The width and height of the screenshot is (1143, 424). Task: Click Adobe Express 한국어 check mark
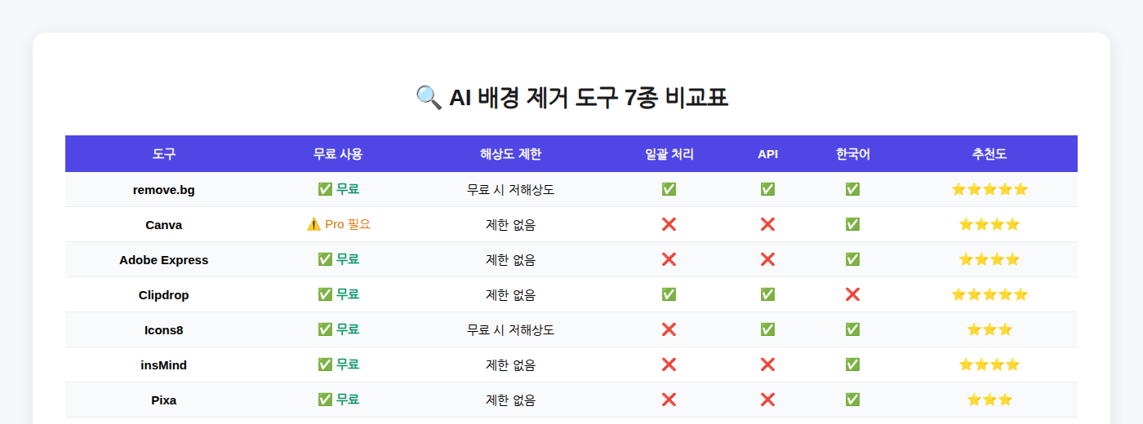tap(852, 259)
